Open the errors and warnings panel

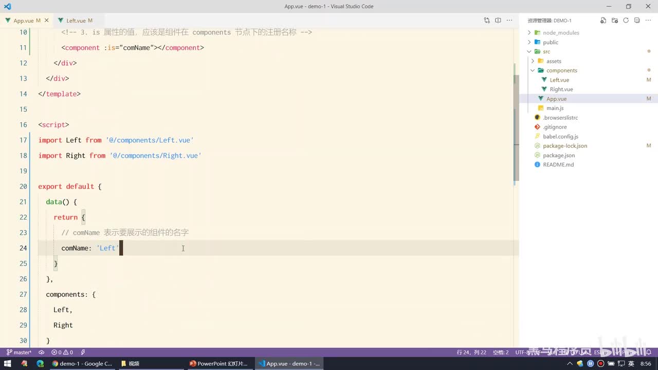click(62, 353)
